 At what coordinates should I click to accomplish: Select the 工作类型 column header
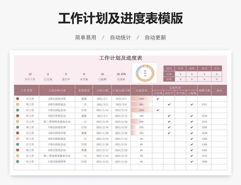(27, 90)
